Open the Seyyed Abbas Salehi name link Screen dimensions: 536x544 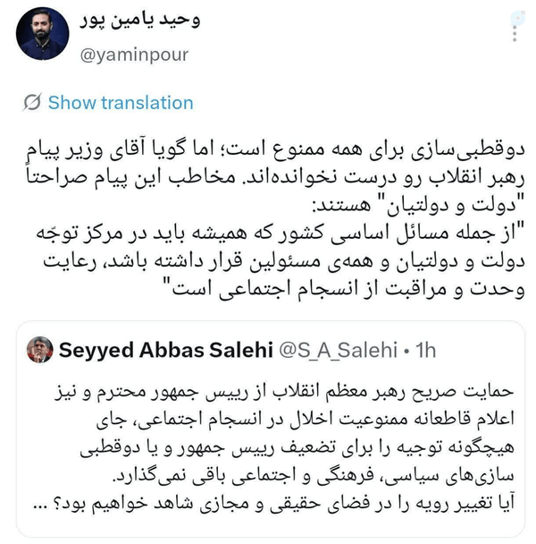165,350
